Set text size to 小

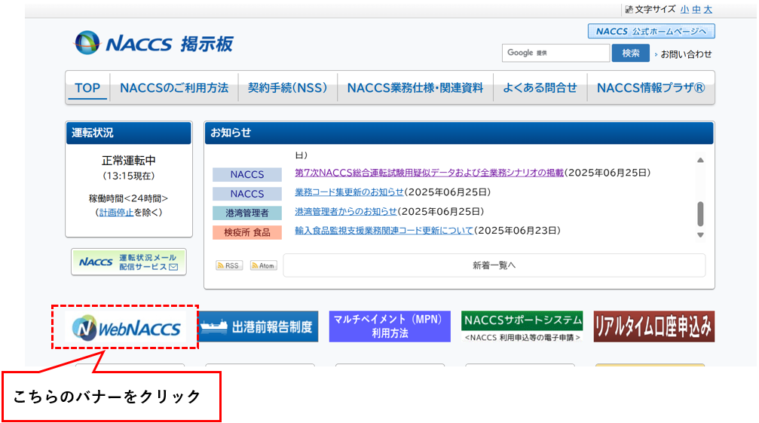[684, 10]
